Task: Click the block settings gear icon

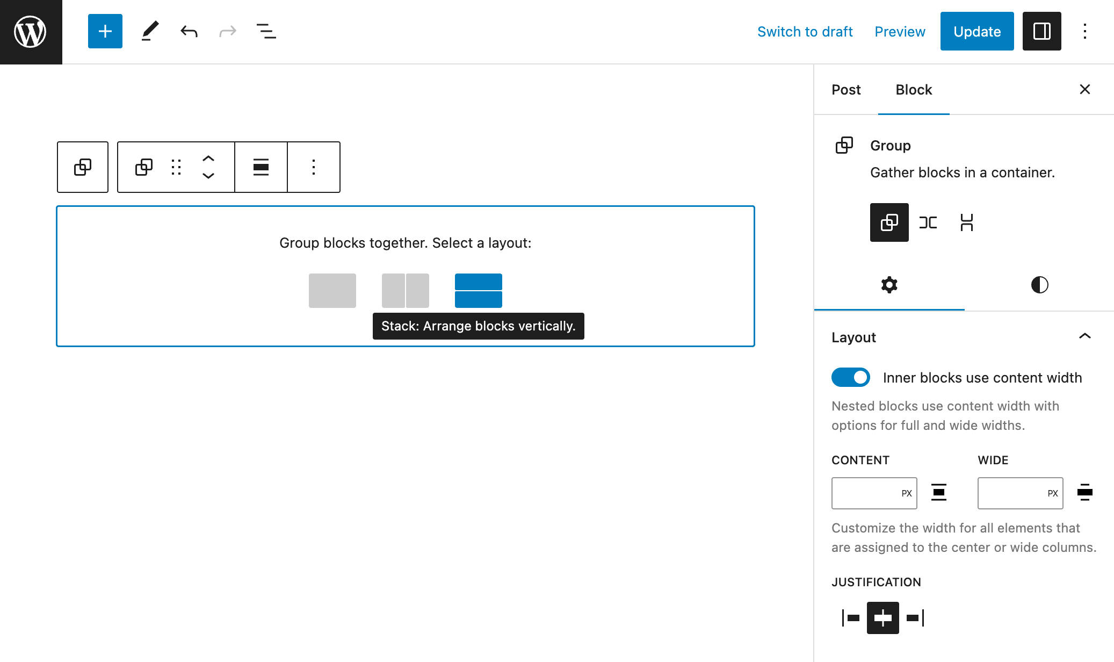Action: click(x=889, y=284)
